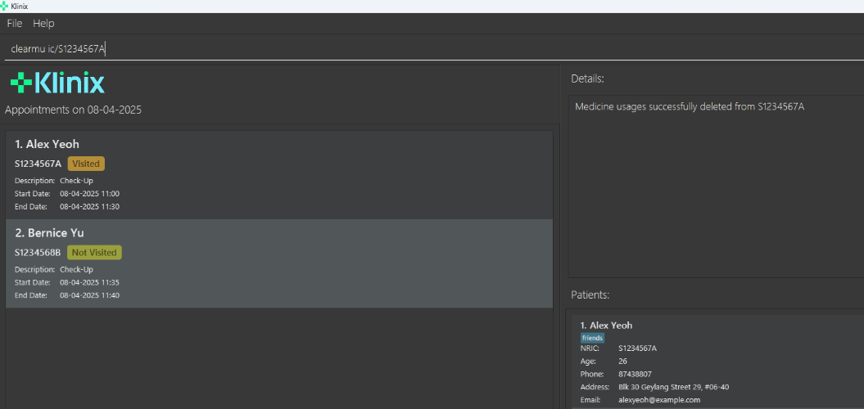This screenshot has width=864, height=409.
Task: Click Alex Yeoh's address in patient card
Action: click(x=673, y=387)
